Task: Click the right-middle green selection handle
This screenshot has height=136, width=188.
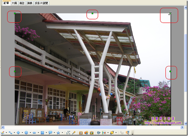Action: 170,71
